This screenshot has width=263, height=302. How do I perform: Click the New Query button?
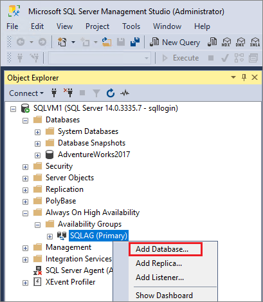click(x=175, y=42)
